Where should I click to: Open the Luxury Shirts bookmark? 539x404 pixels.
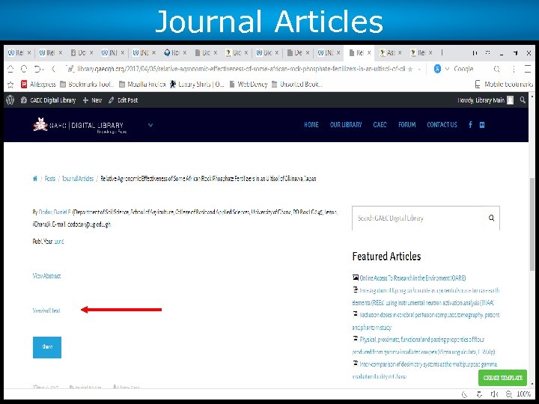click(x=197, y=84)
